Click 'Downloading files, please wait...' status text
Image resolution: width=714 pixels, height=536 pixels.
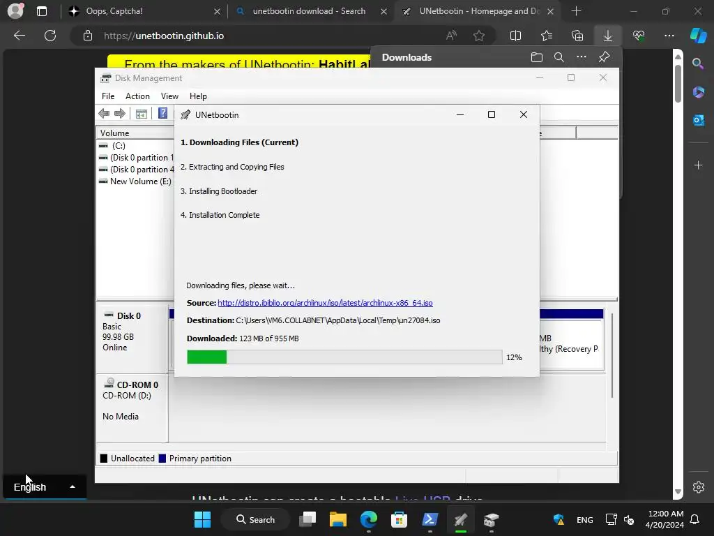241,285
